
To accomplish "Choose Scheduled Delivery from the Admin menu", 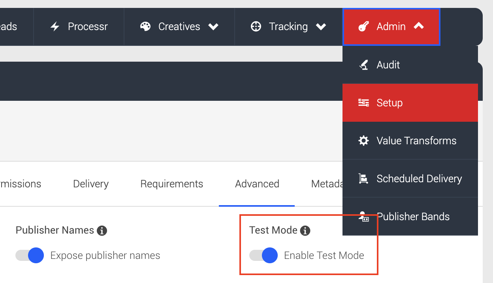I will (410, 179).
